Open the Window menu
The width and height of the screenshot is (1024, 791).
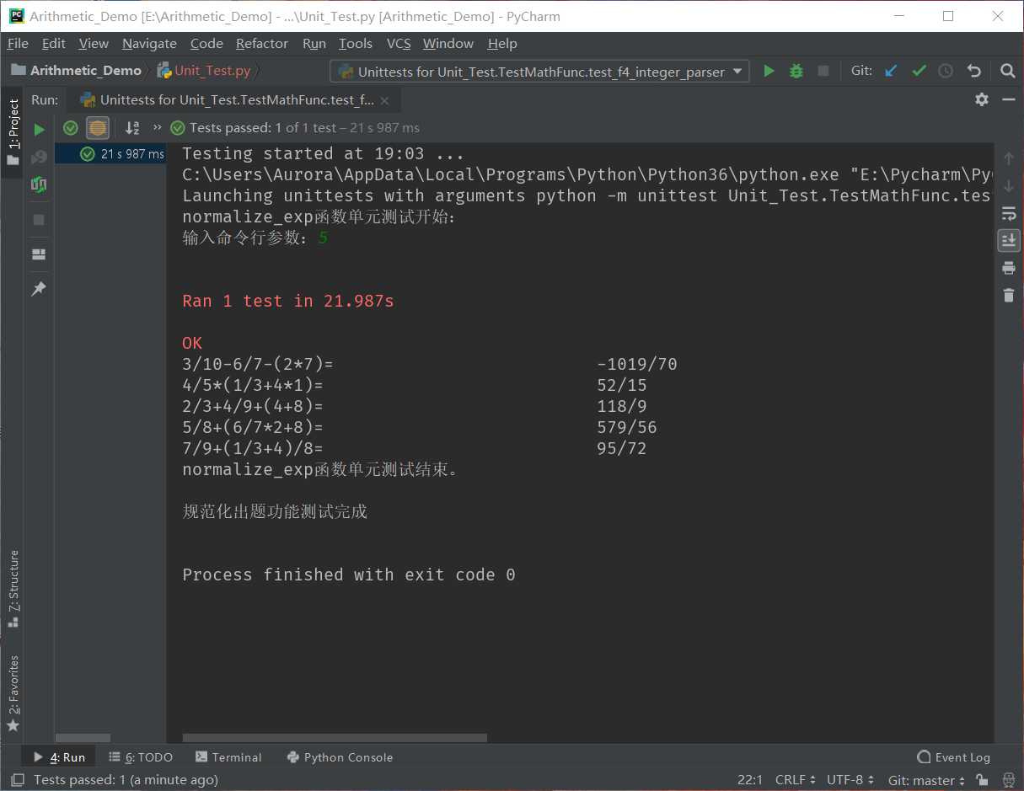[x=448, y=44]
